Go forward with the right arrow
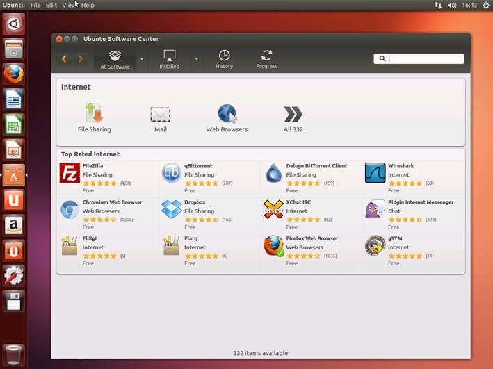 click(x=80, y=59)
